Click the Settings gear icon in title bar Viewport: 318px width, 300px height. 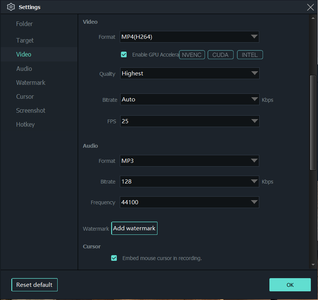[x=11, y=7]
